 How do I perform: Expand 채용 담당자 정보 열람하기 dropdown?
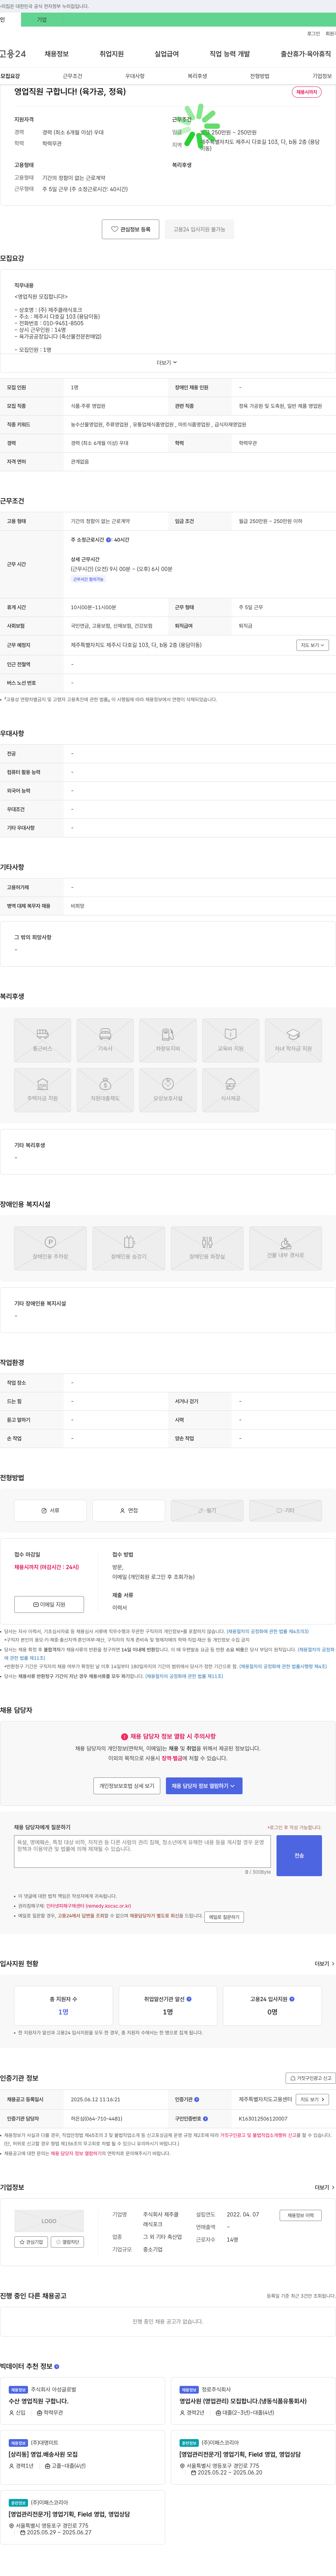pos(204,1785)
